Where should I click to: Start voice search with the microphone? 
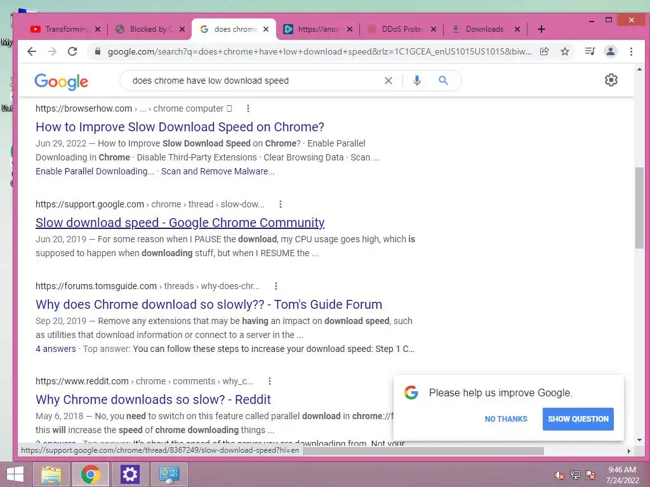(417, 81)
